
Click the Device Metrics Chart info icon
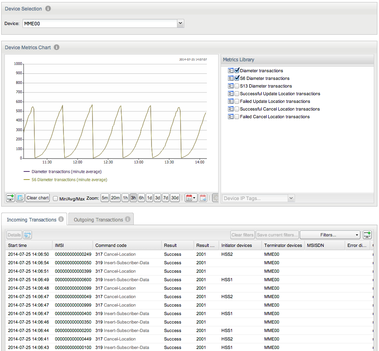pyautogui.click(x=57, y=47)
